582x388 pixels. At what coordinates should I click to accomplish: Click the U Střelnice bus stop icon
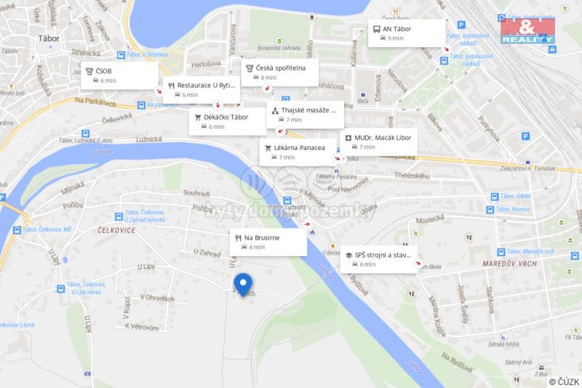pos(121,55)
